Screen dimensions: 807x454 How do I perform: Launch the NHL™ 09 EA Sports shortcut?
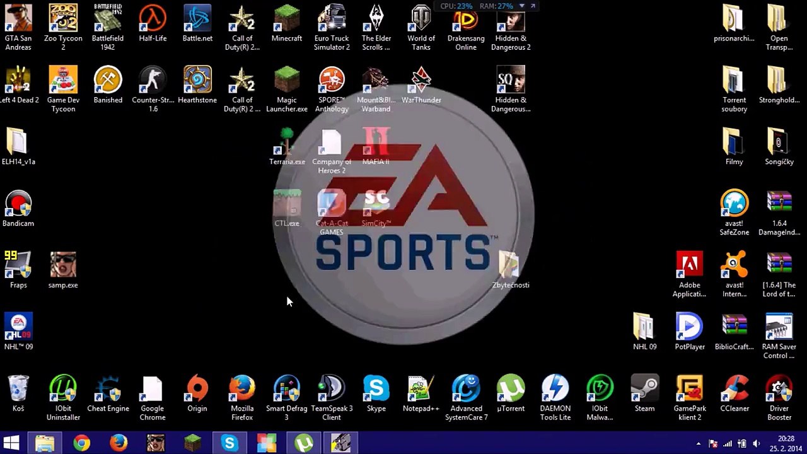coord(18,332)
